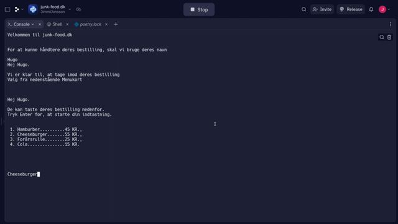Toggle the sidebar panel icon
The image size is (398, 224).
[x=7, y=9]
